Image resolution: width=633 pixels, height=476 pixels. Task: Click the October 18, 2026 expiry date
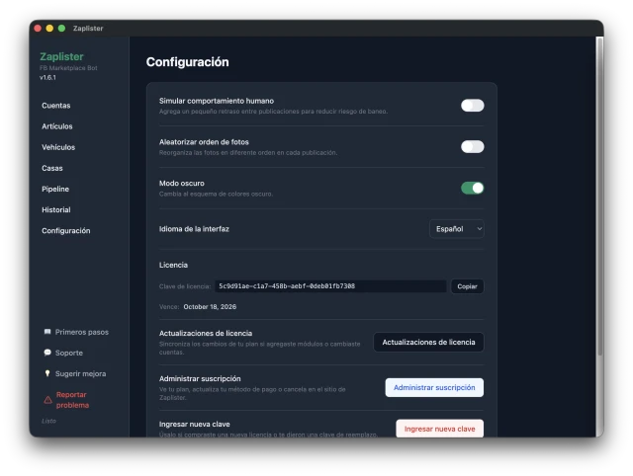coord(210,307)
